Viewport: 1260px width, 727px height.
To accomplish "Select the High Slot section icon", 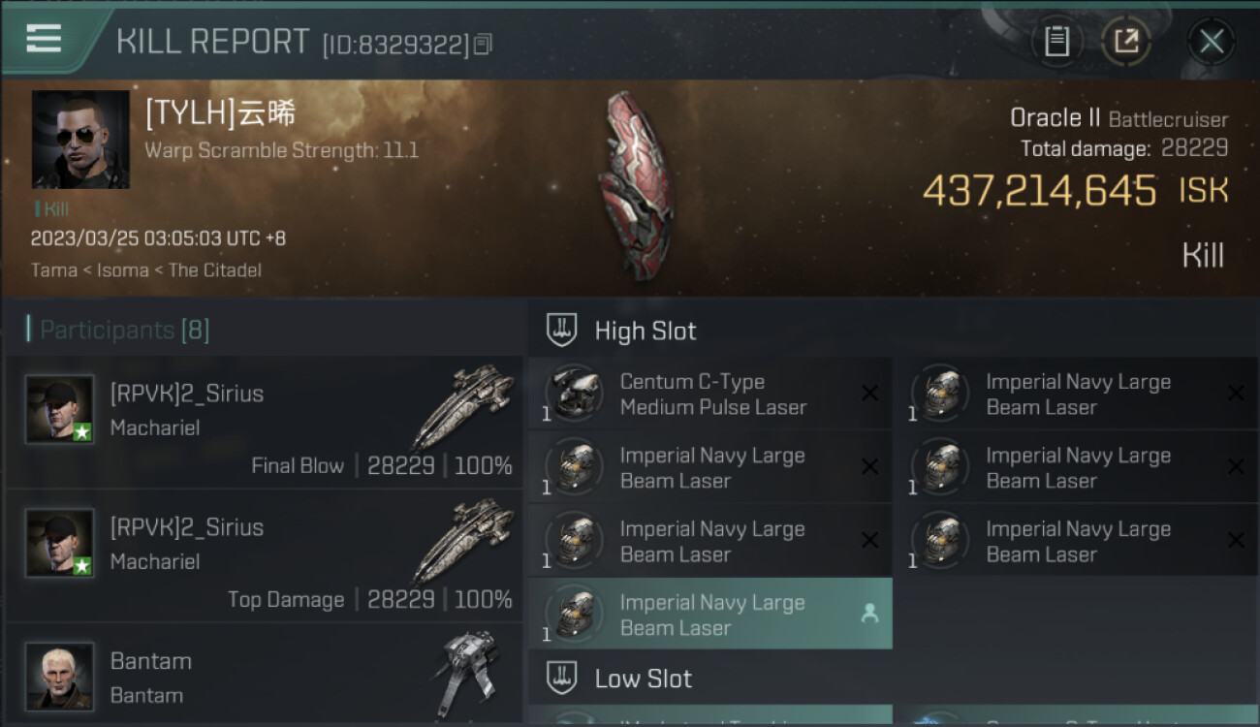I will (x=562, y=331).
